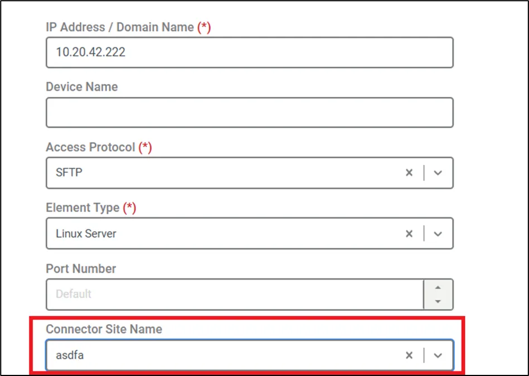This screenshot has width=529, height=376.
Task: Click into the empty Device Name field
Action: coord(250,113)
